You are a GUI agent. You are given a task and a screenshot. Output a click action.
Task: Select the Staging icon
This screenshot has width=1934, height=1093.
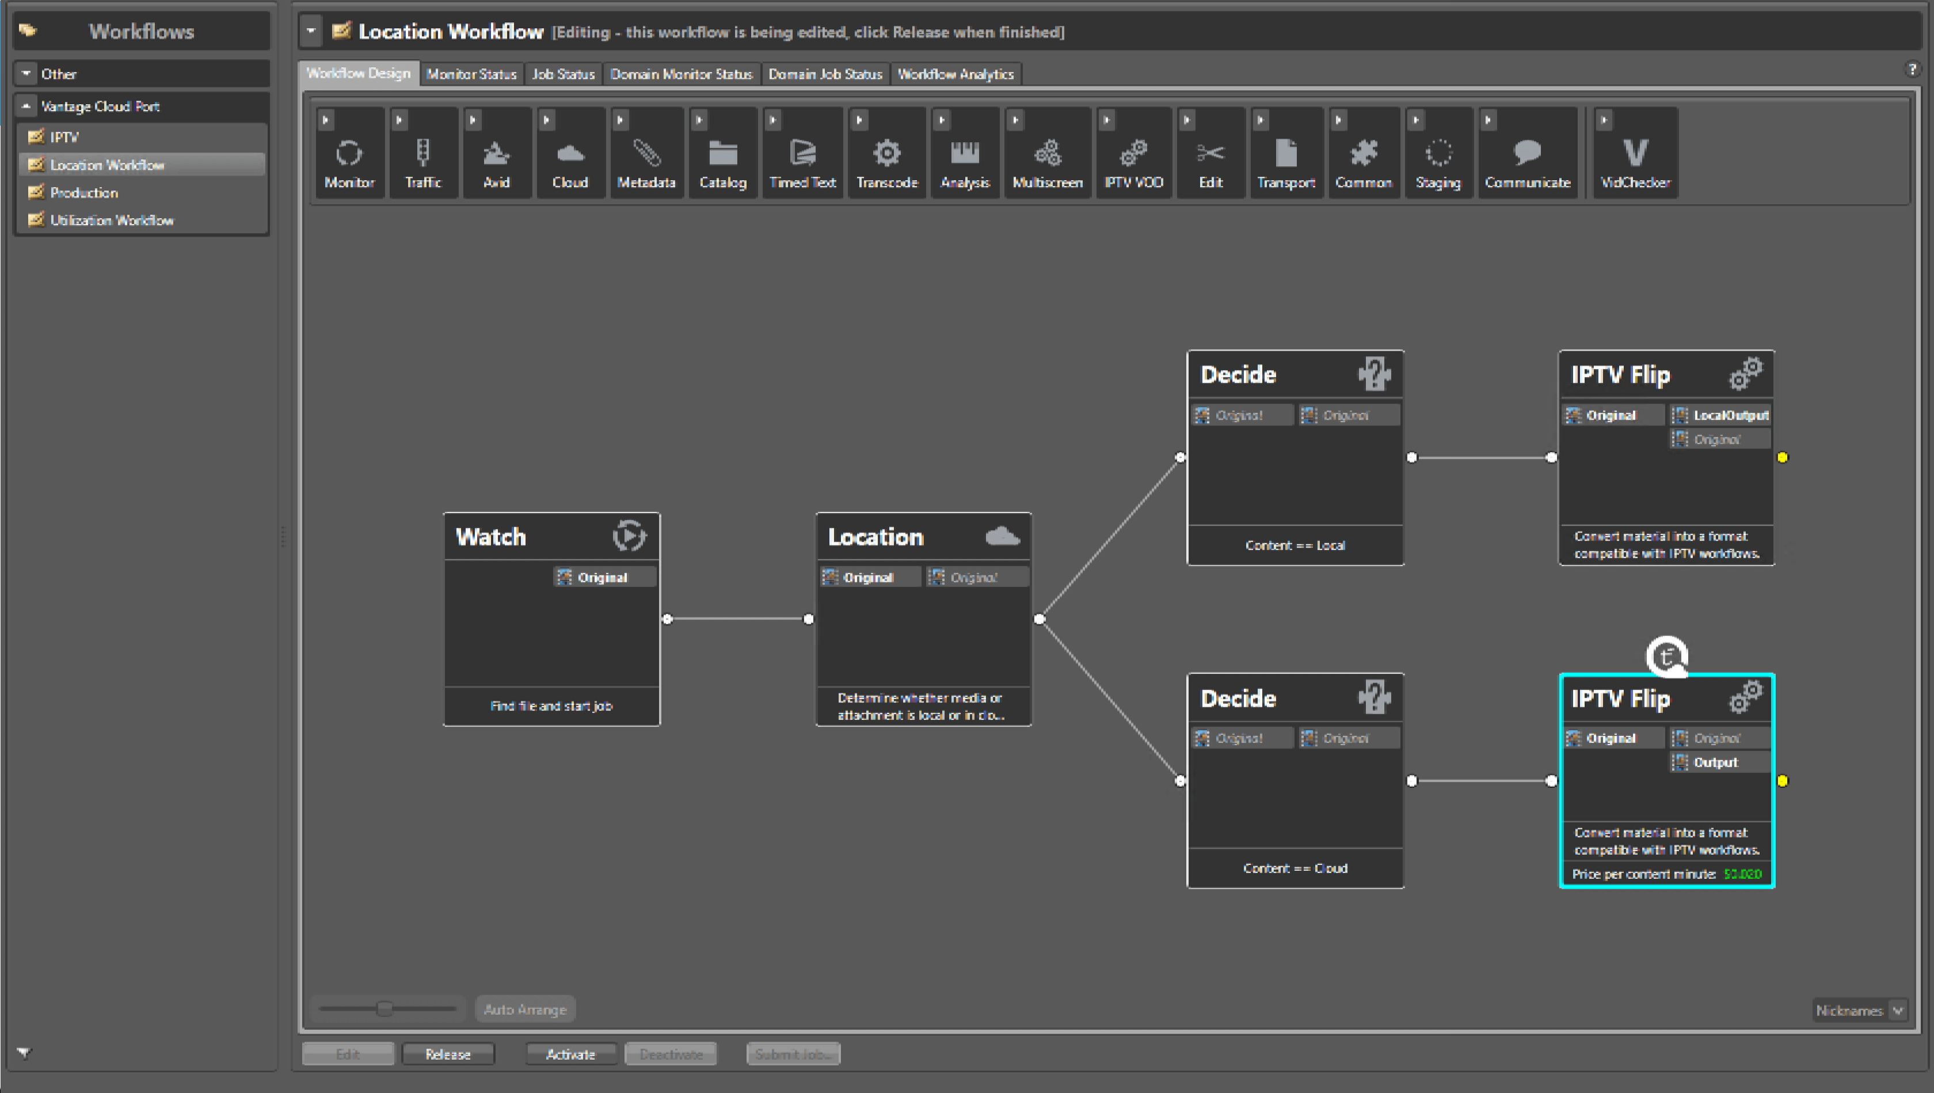[1438, 153]
